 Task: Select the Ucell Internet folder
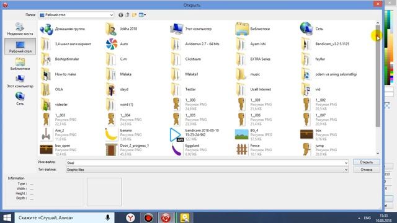(253, 89)
